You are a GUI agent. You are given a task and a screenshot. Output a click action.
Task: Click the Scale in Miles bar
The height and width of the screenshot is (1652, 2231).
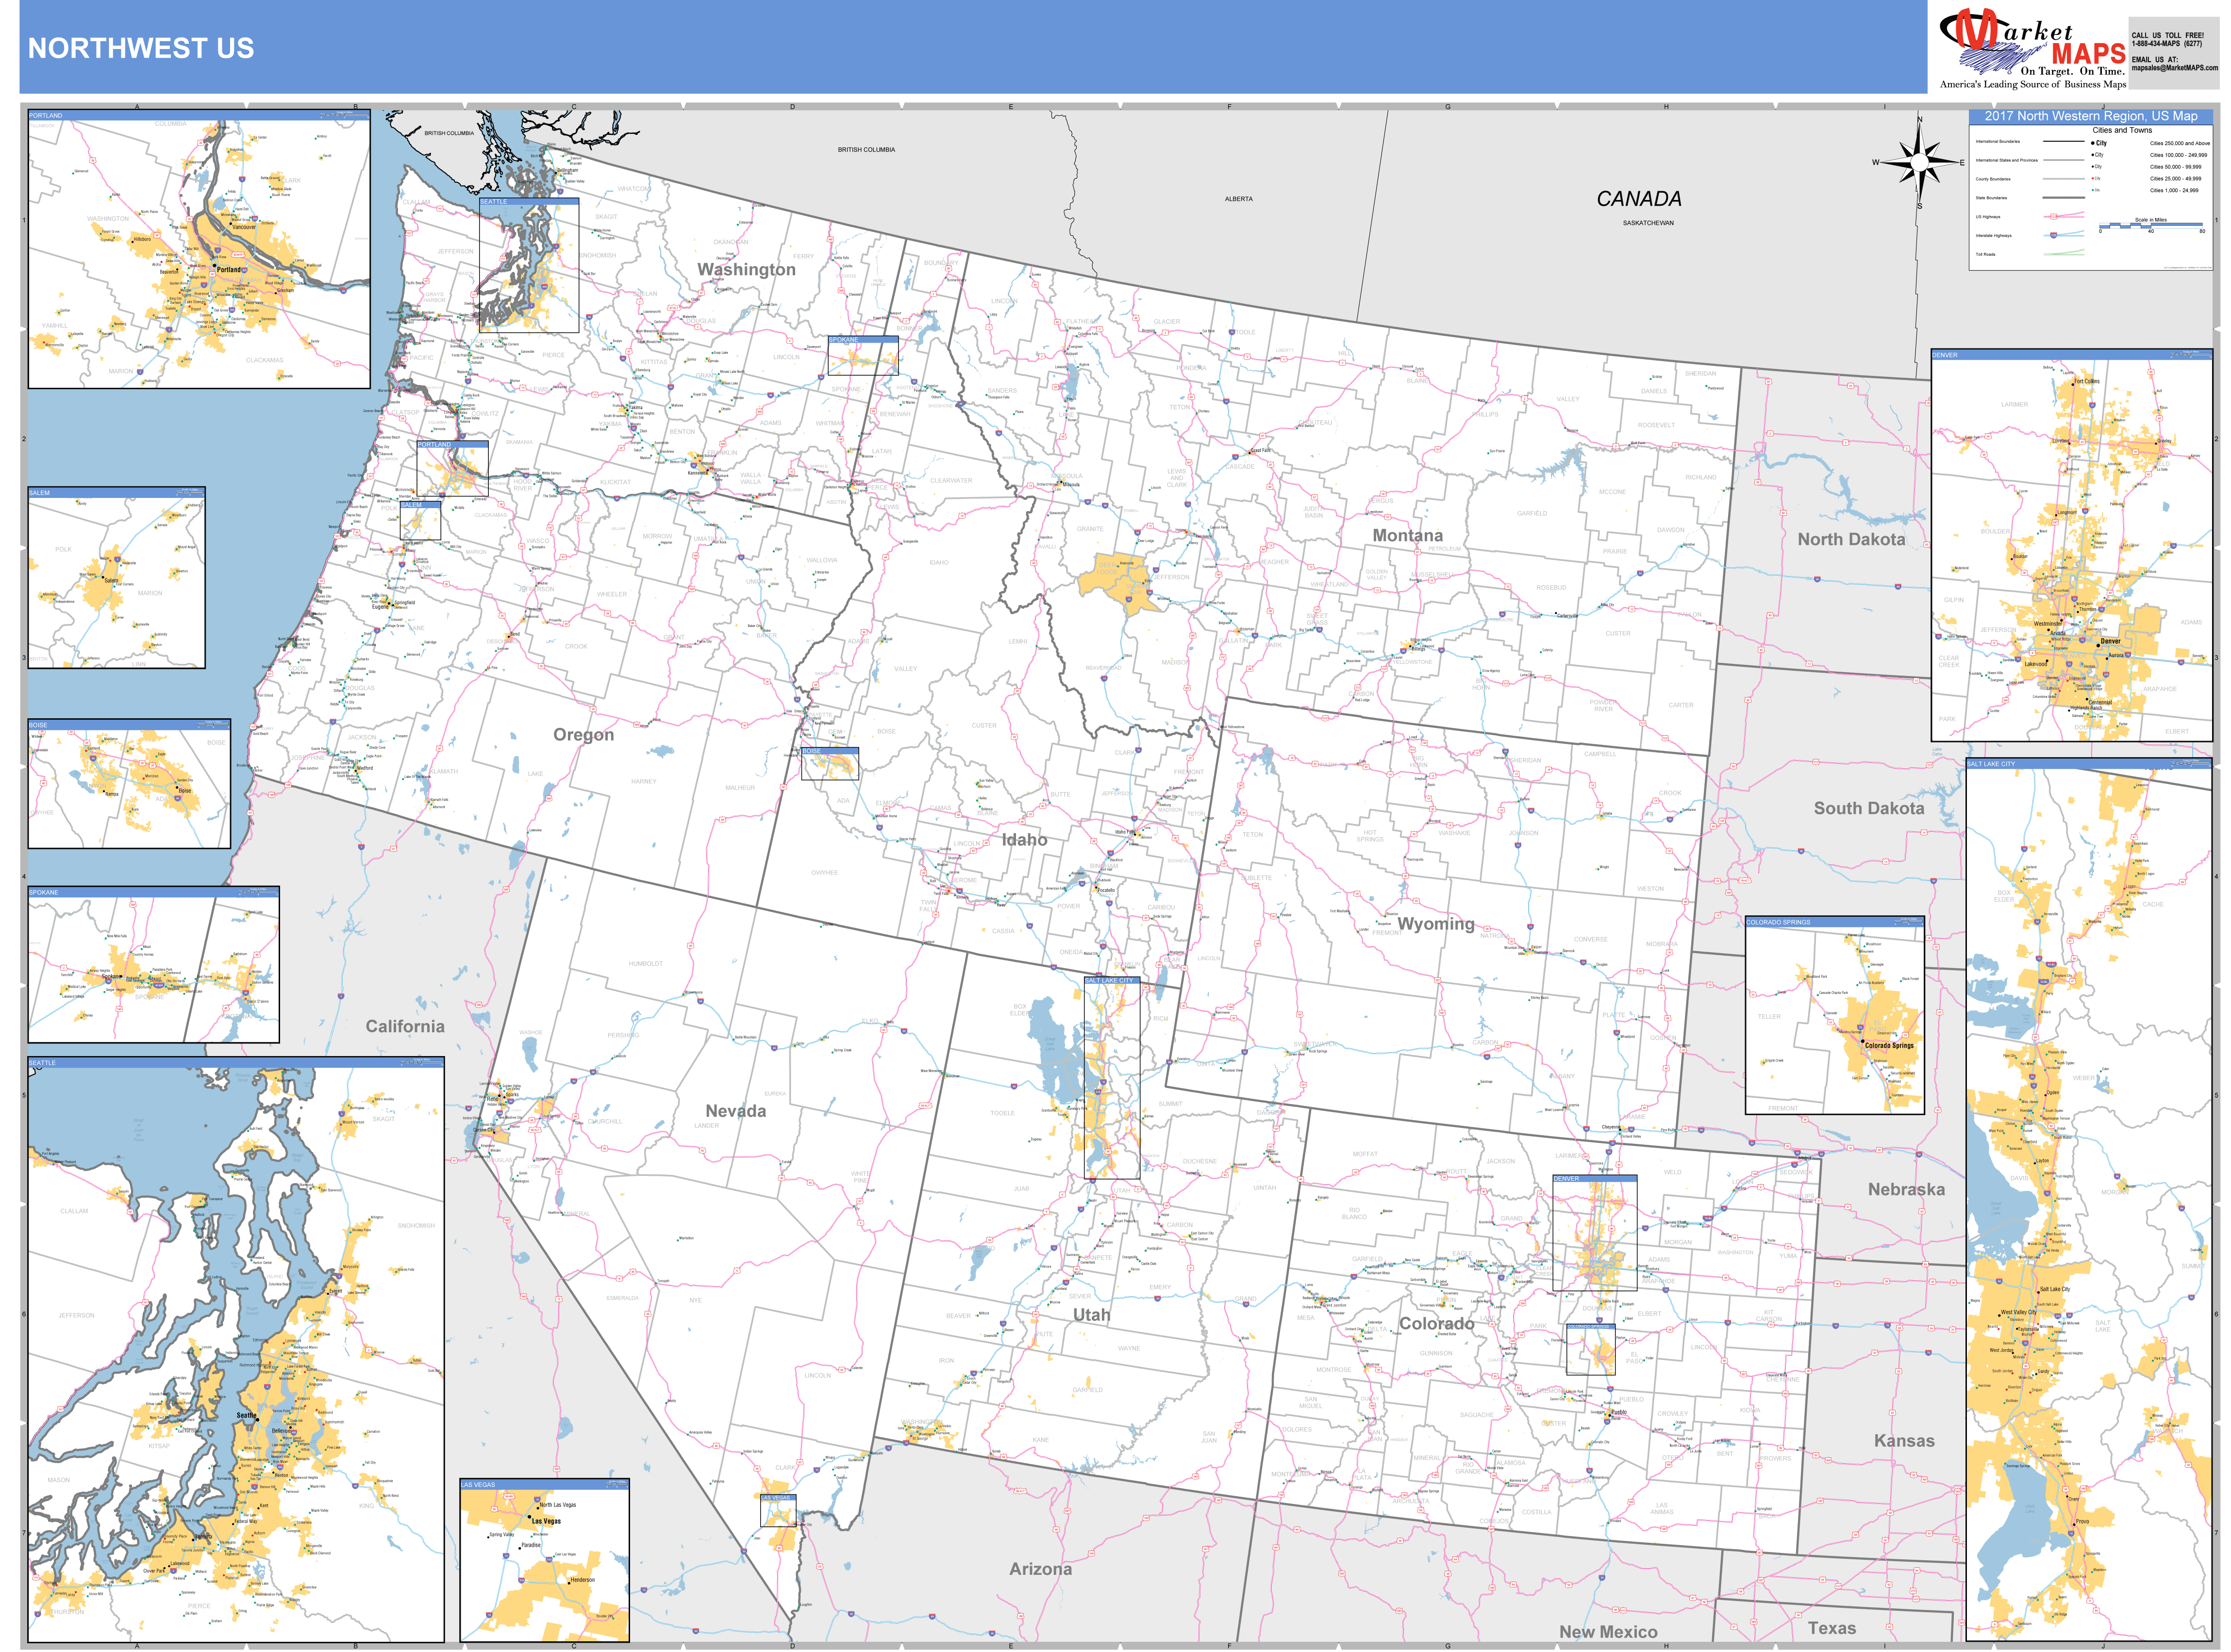pos(2151,225)
